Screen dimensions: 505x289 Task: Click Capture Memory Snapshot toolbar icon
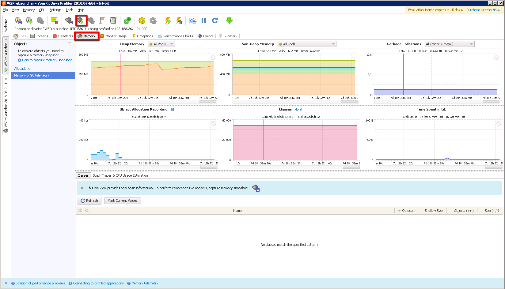[69, 21]
